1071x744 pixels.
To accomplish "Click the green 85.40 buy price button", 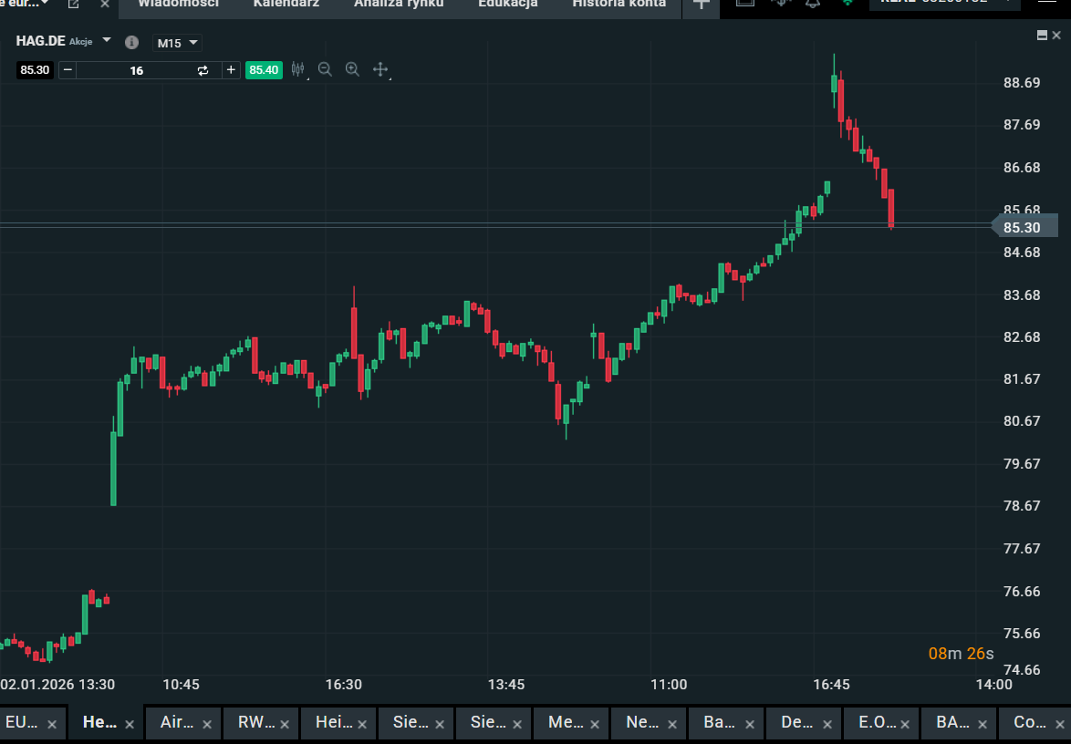I will [x=264, y=70].
